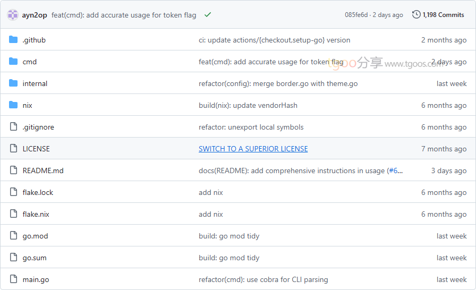476x290 pixels.
Task: Click the ayn2op user avatar
Action: click(x=13, y=15)
